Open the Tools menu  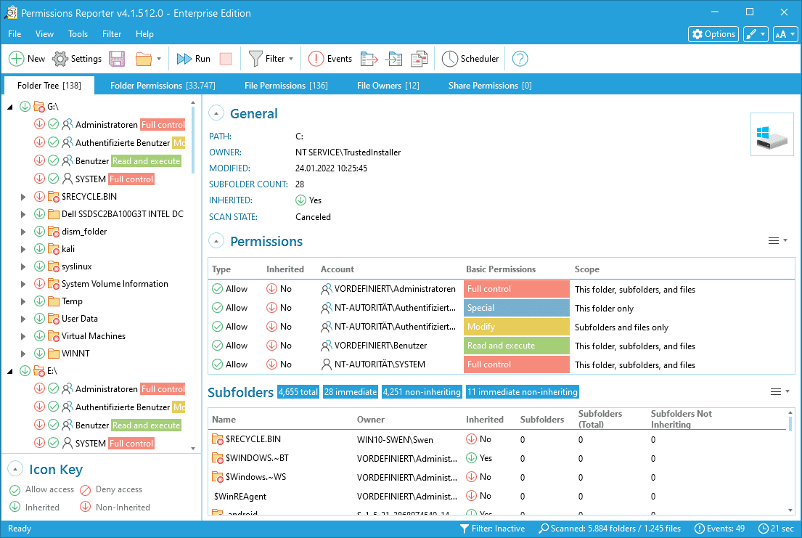coord(78,34)
